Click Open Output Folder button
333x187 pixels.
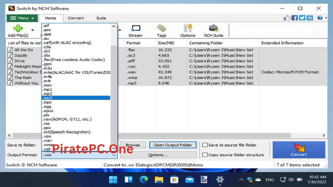pos(173,145)
